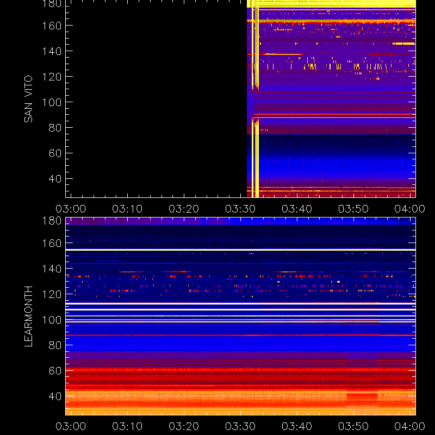Choose 03:20 time label below Learmonth plot
This screenshot has width=435, height=435.
click(x=184, y=426)
